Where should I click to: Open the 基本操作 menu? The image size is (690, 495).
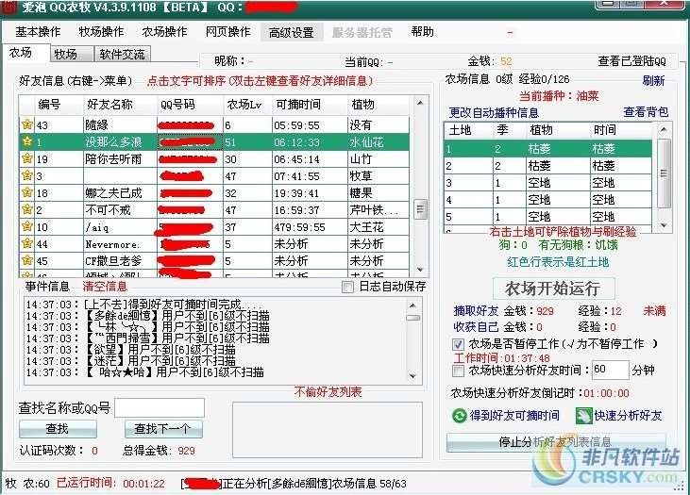(x=38, y=32)
